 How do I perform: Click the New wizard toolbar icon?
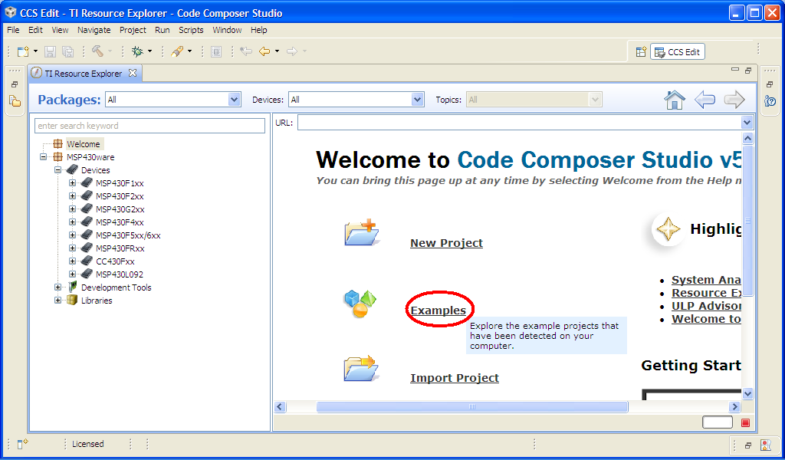pyautogui.click(x=23, y=51)
